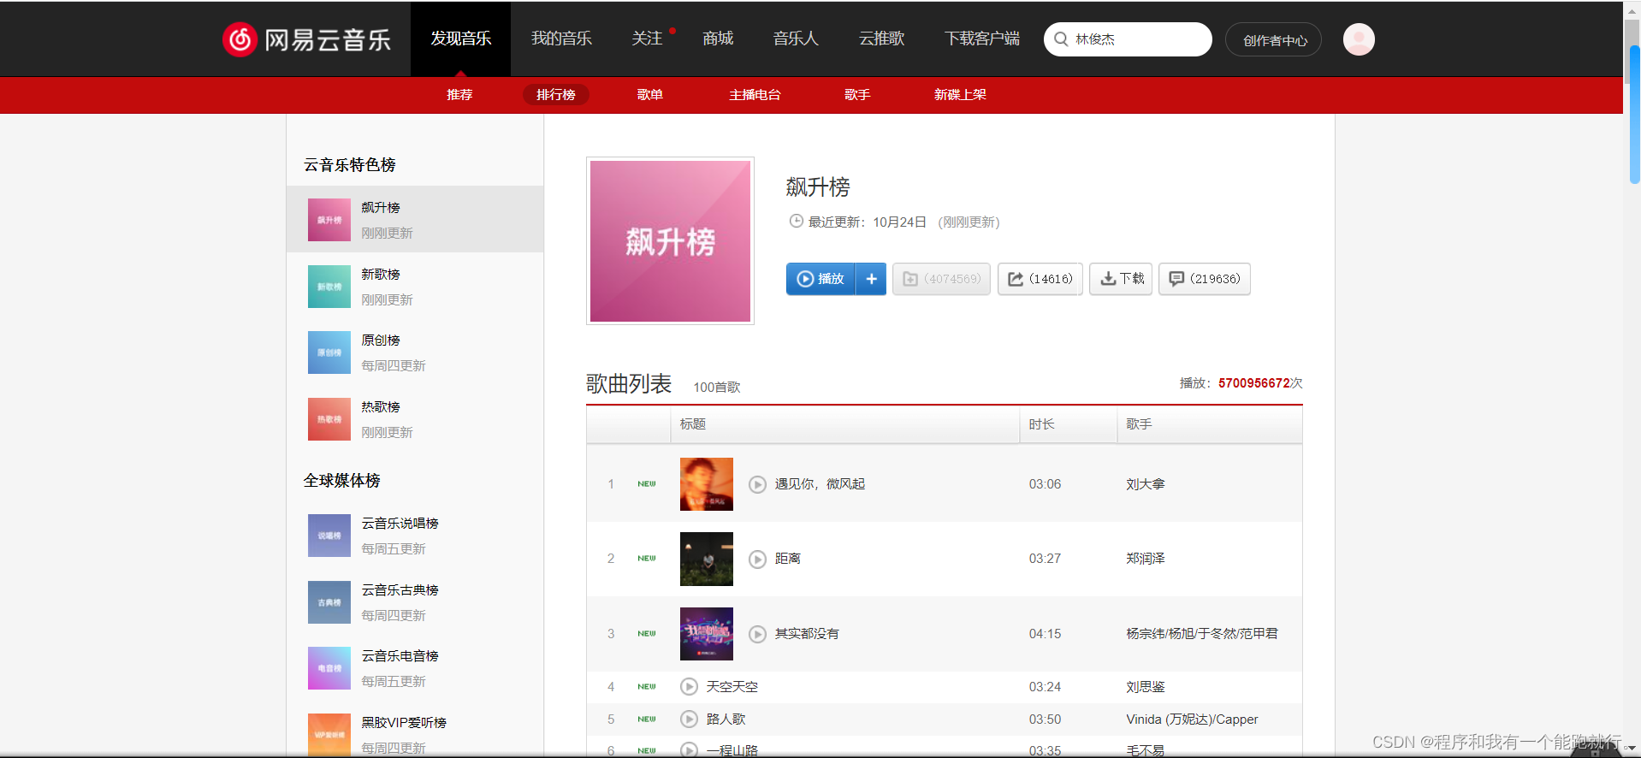Click the NetEase Cloud Music logo
Image resolution: width=1641 pixels, height=758 pixels.
click(x=306, y=39)
